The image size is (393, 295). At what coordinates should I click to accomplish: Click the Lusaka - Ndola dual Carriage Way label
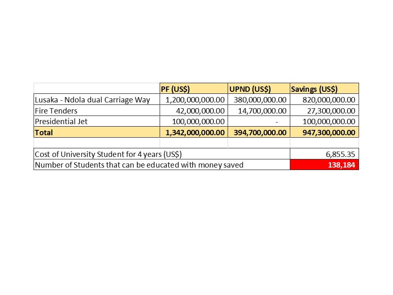(93, 100)
